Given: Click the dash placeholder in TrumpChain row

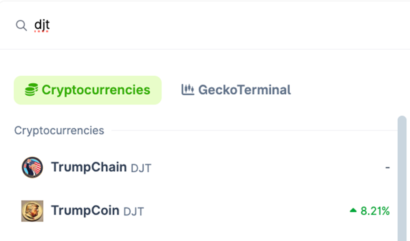Looking at the screenshot, I should coord(388,168).
